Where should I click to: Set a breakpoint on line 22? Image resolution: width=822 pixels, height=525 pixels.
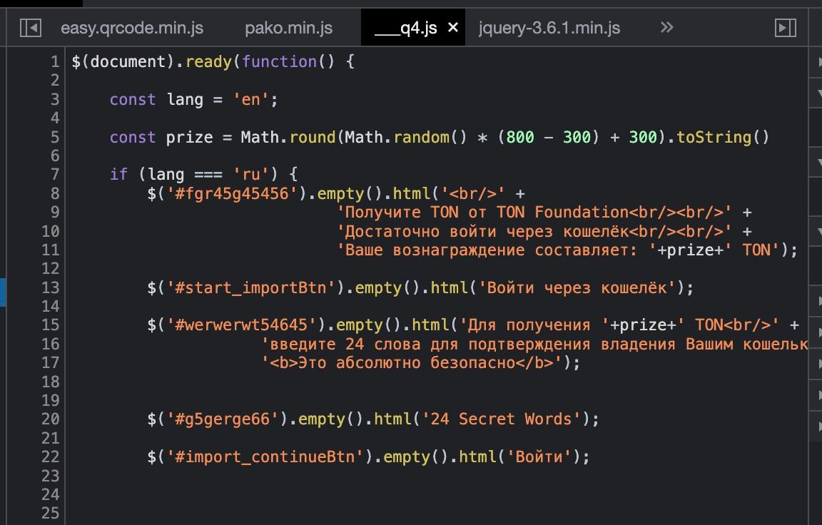[x=51, y=457]
